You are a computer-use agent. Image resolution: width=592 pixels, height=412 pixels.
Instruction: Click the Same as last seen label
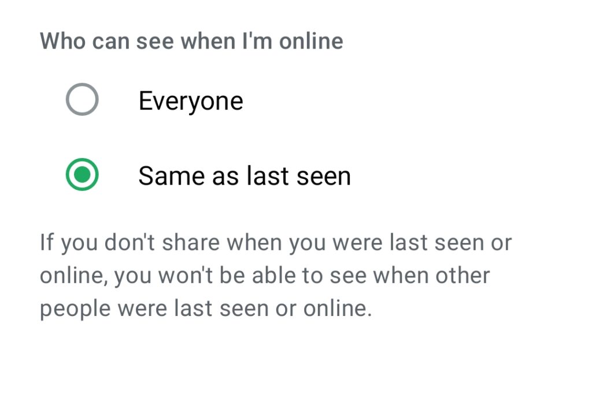point(245,176)
